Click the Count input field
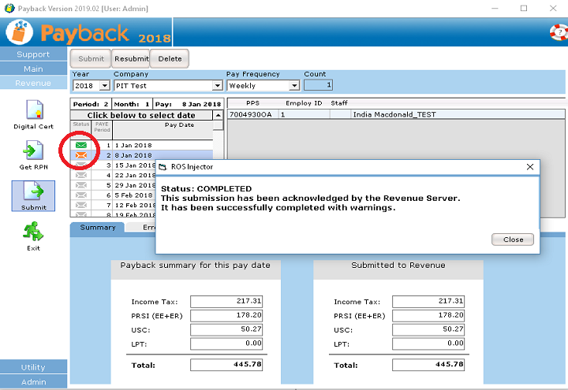Image resolution: width=568 pixels, height=390 pixels. (x=318, y=85)
